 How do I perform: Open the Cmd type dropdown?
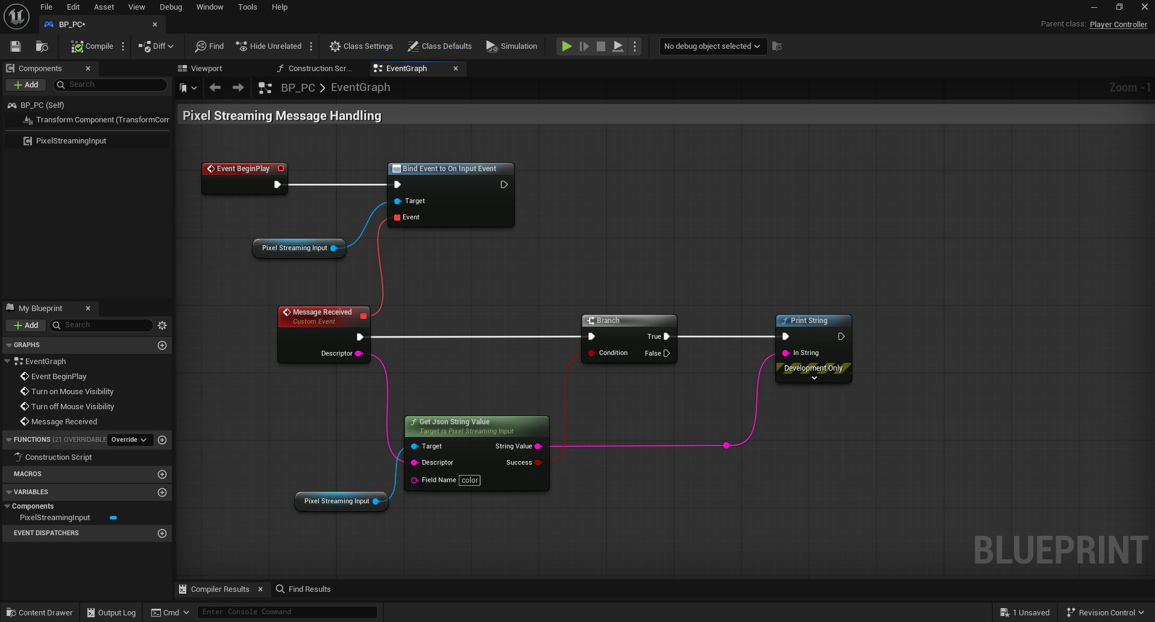tap(170, 612)
